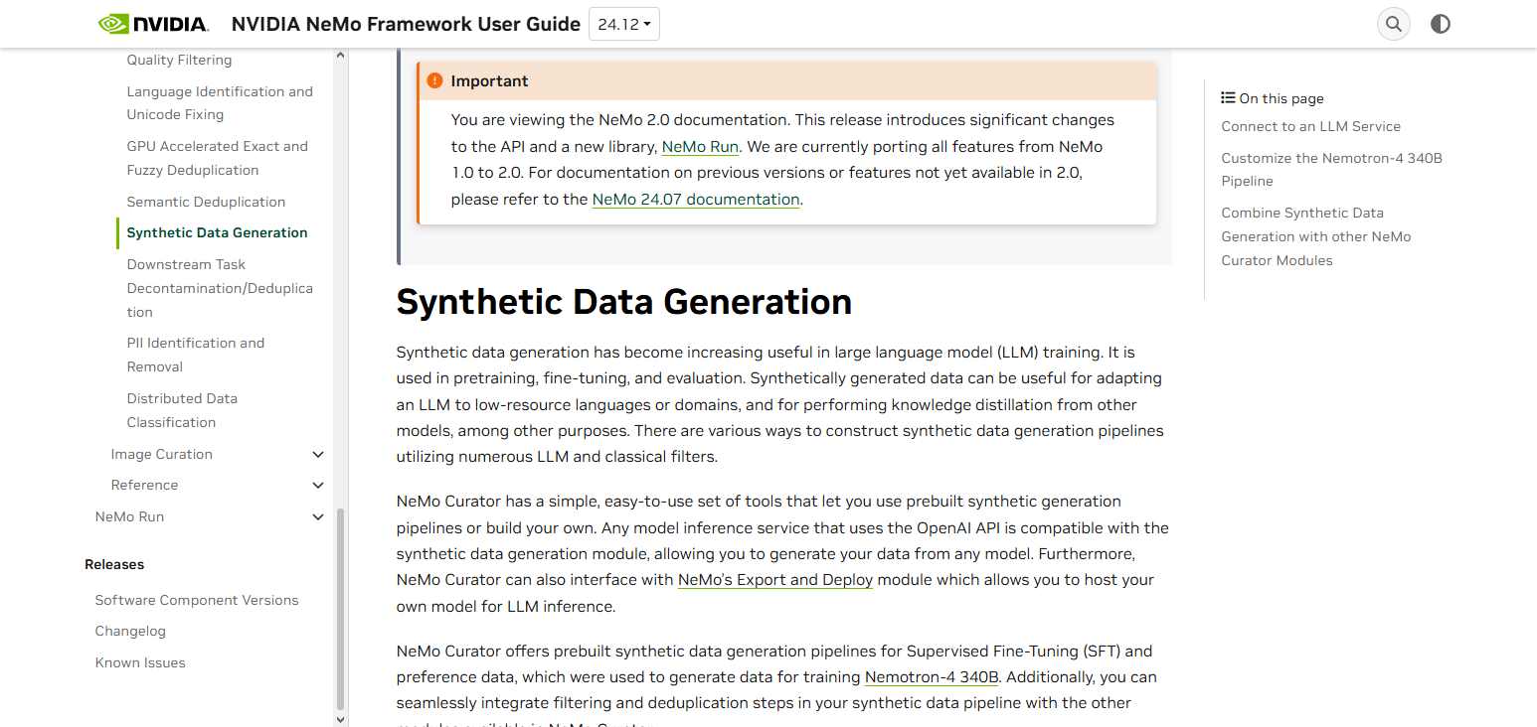
Task: Jump to Connect to an LLM Service
Action: click(x=1310, y=126)
